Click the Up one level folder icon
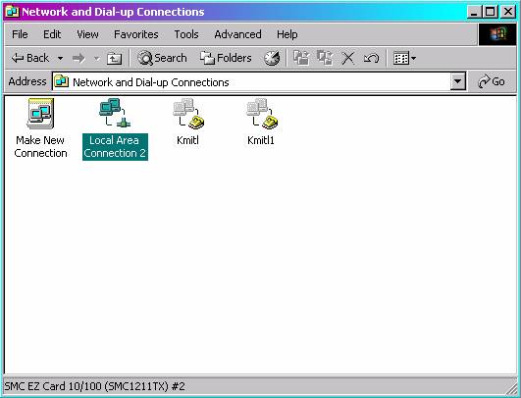Viewport: 521px width, 398px height. 114,59
